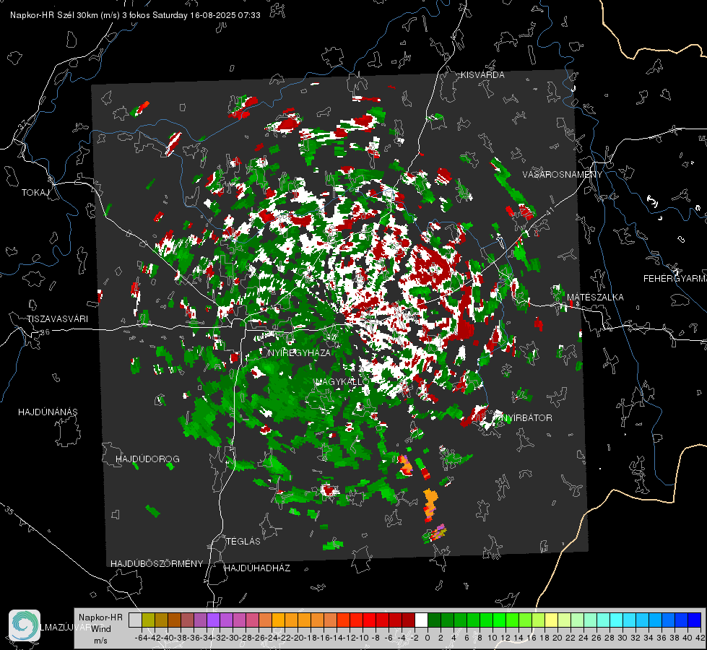Screen dimensions: 707x650
Task: Click the '0' value on the legend scale
Action: click(428, 638)
